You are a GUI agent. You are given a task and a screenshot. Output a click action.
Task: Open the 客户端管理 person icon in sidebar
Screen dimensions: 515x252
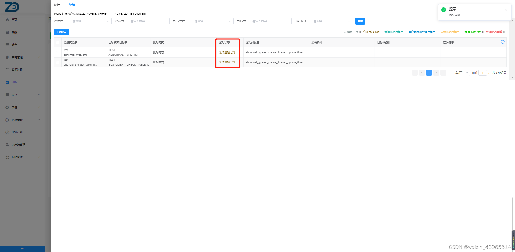point(7,144)
